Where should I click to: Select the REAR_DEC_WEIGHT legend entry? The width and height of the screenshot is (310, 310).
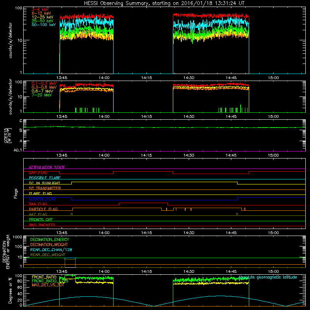48,255
